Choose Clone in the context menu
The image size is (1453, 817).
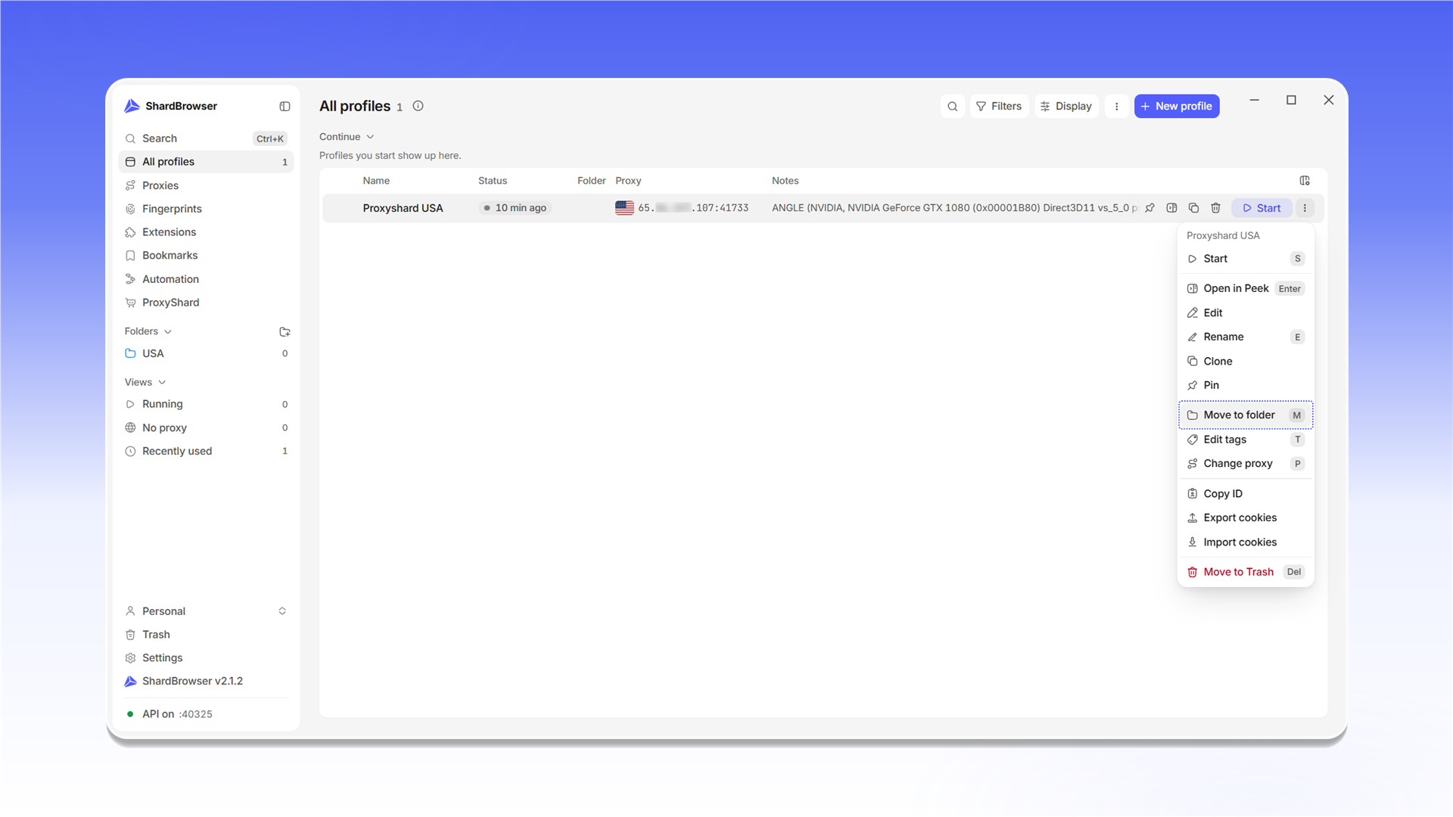(x=1246, y=361)
